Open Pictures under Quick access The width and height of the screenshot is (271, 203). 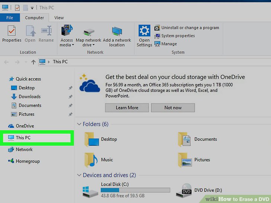click(x=23, y=114)
